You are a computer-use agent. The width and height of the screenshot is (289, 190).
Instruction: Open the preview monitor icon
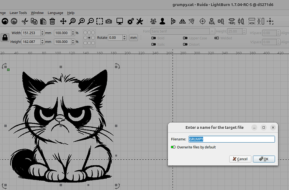120,21
